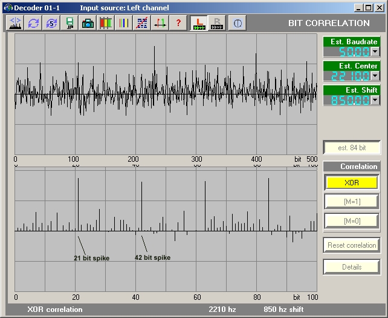Enable the XOR correlation mode

[x=352, y=182]
